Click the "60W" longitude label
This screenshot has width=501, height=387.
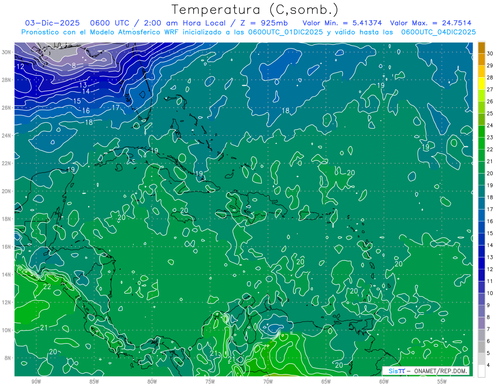[384, 382]
